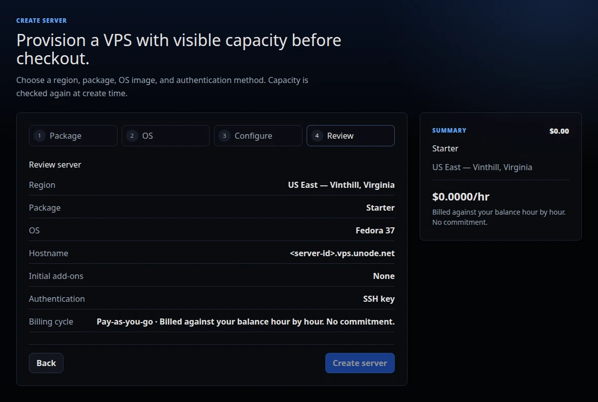The height and width of the screenshot is (402, 598).
Task: Click the Initial add-ons label
Action: click(56, 276)
